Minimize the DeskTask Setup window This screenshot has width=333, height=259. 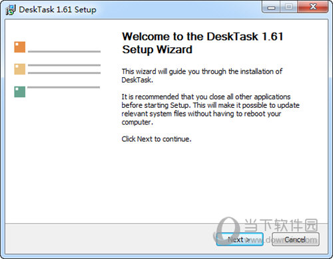click(271, 7)
